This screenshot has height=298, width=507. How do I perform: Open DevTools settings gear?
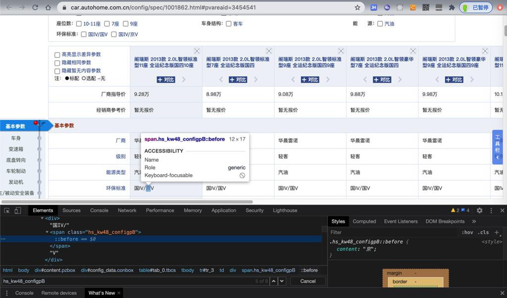tap(479, 210)
